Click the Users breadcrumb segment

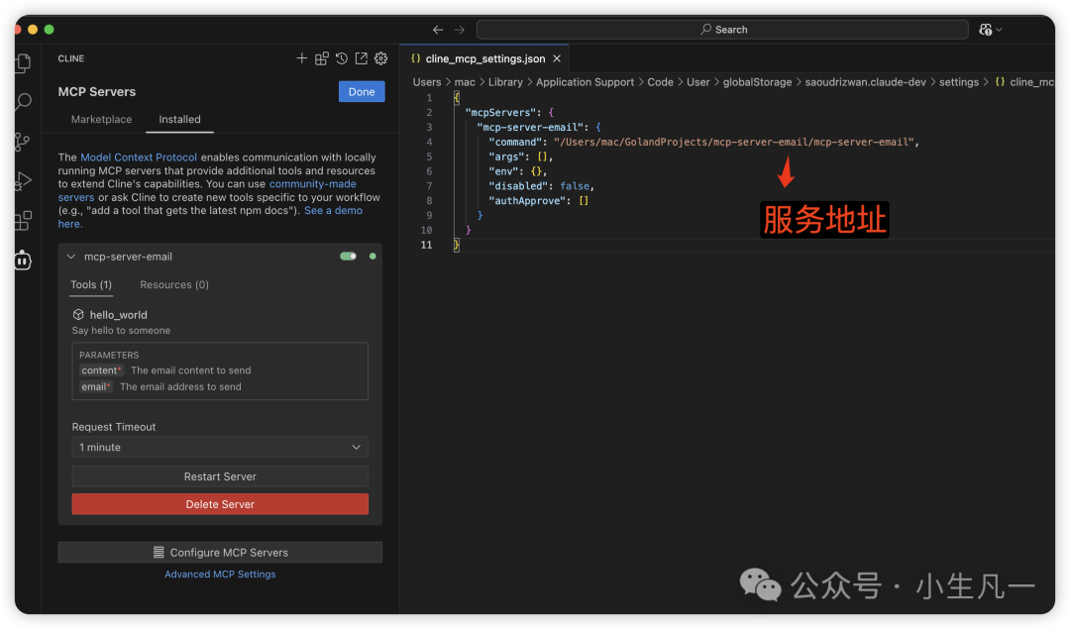pyautogui.click(x=426, y=82)
